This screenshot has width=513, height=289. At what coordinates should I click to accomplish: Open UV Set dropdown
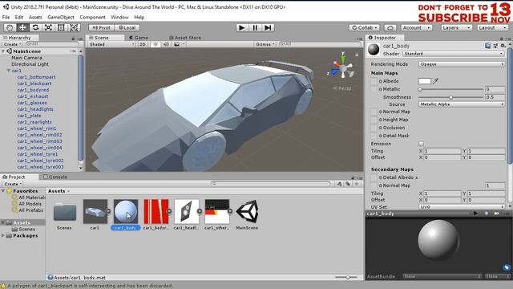[x=462, y=207]
